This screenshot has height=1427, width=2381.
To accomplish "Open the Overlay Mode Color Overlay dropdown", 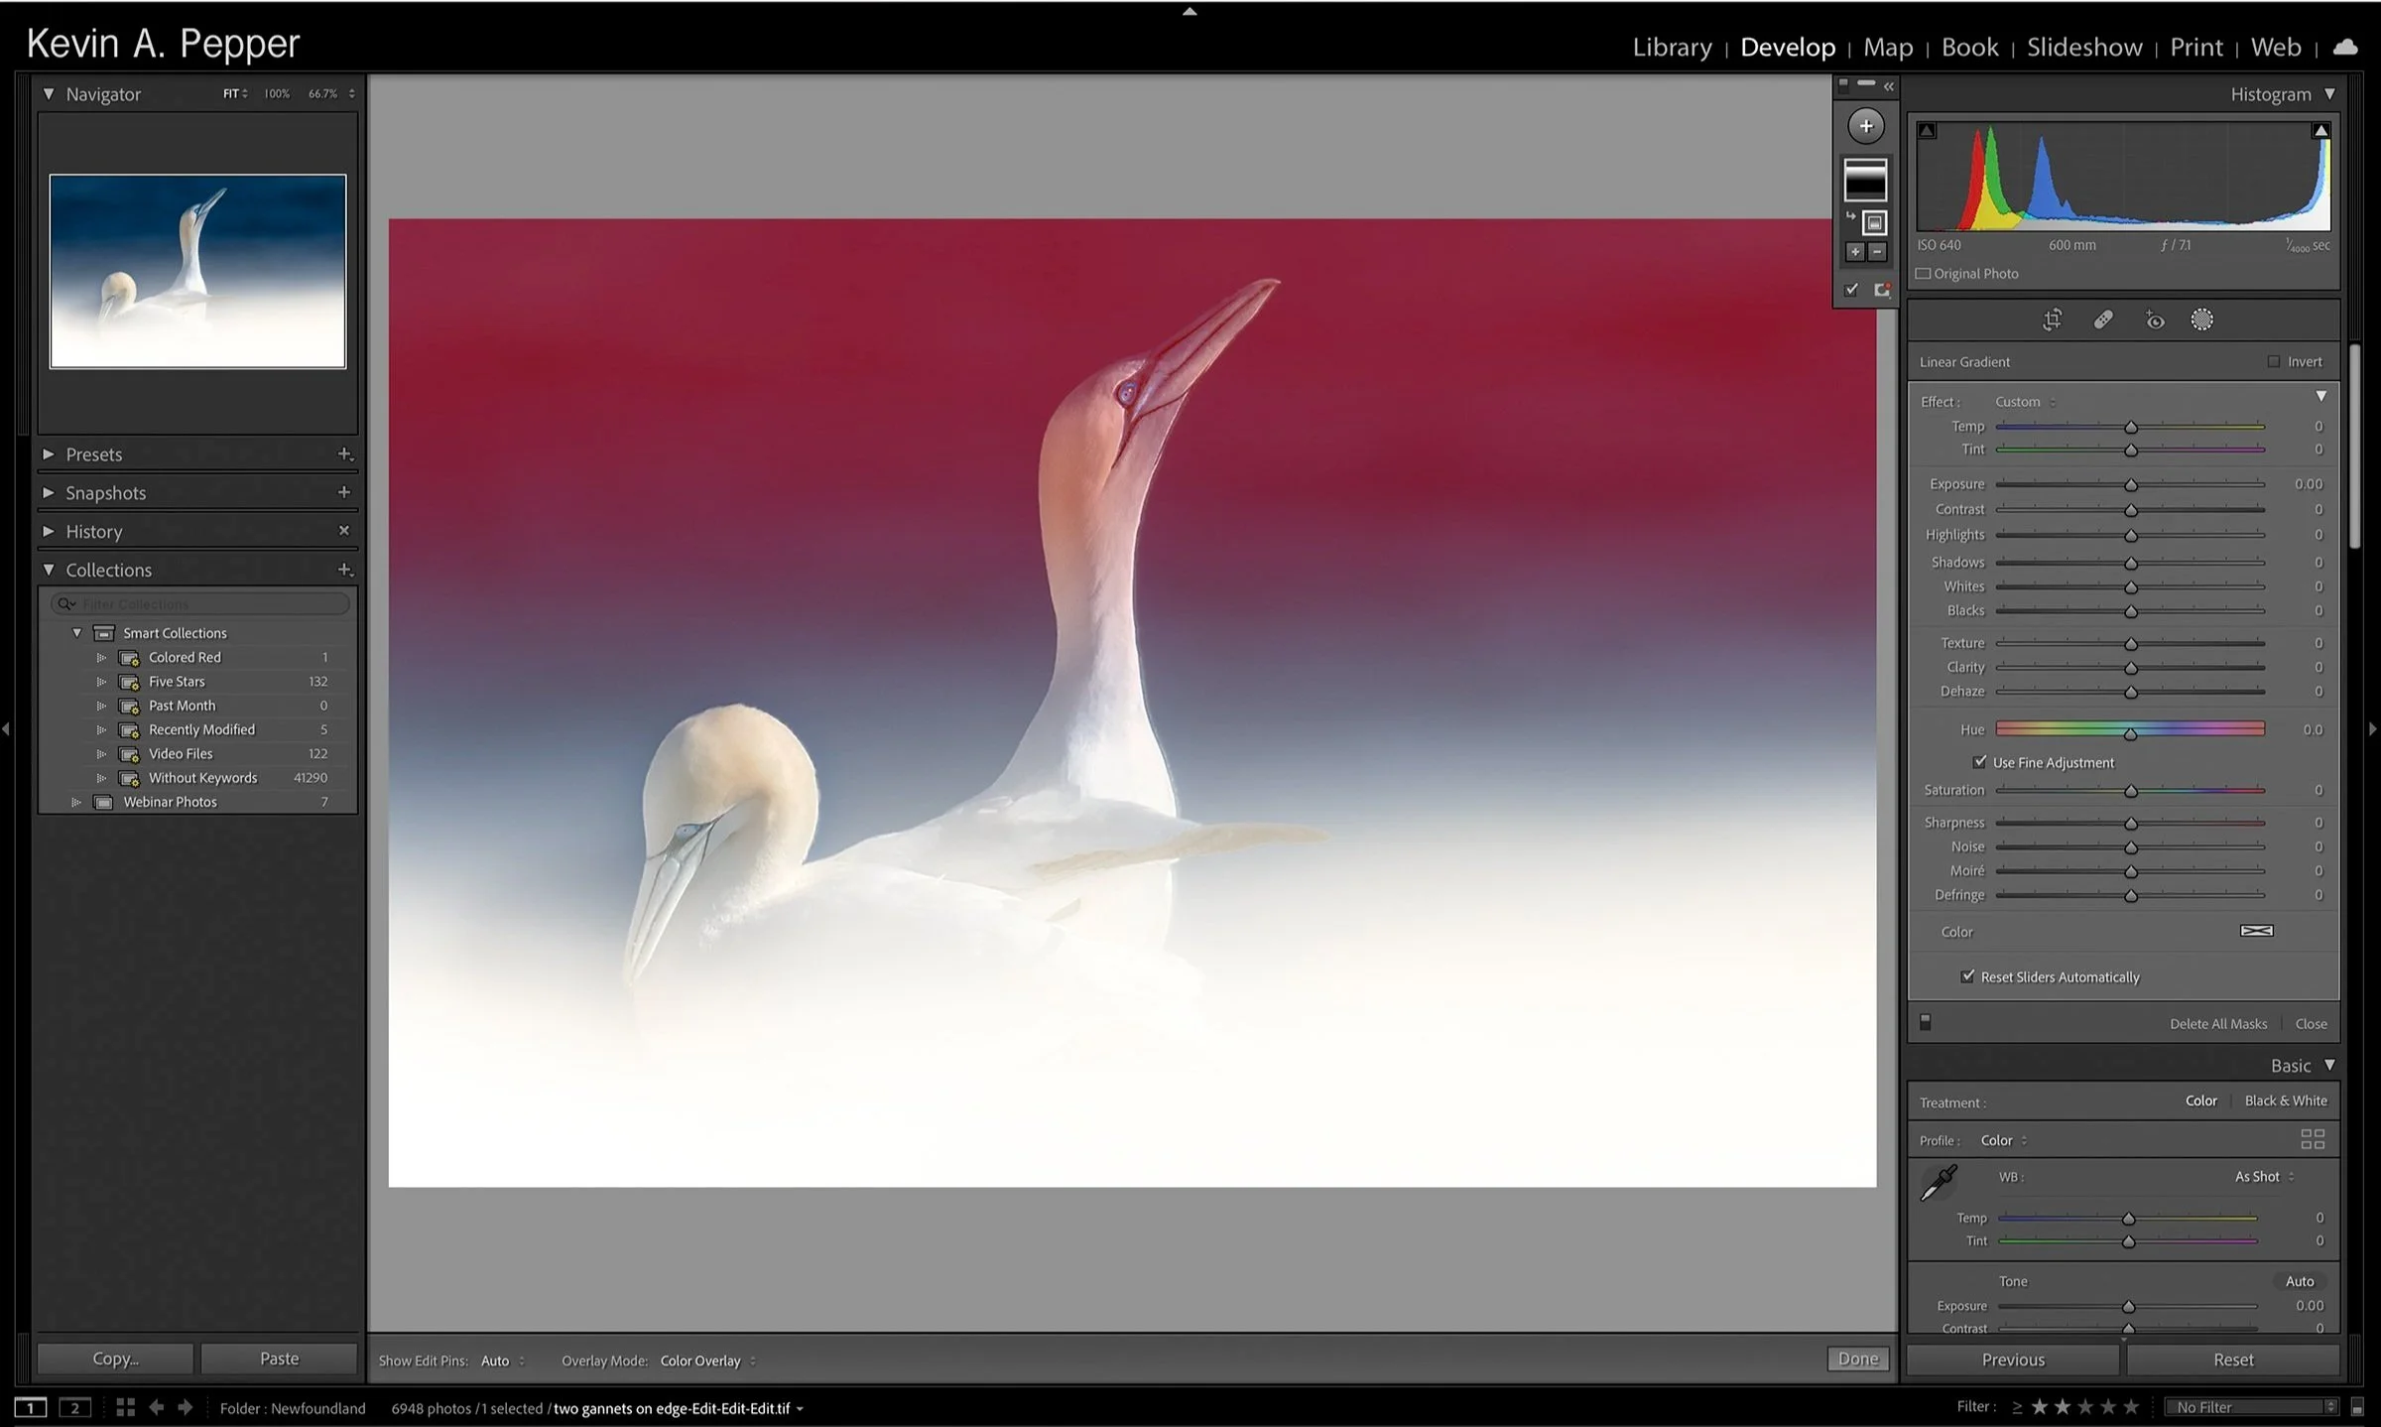I will point(706,1361).
